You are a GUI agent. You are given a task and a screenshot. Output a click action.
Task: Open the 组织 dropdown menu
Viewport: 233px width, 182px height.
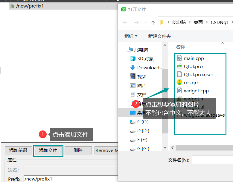[x=131, y=36]
